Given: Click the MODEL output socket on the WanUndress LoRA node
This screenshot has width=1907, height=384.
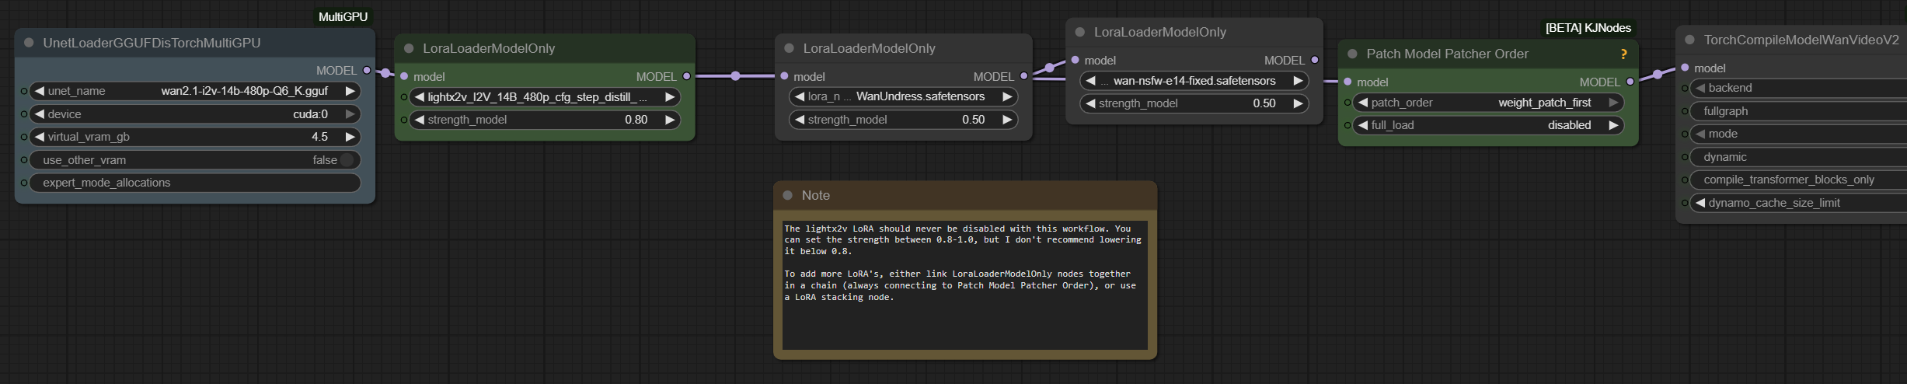Looking at the screenshot, I should 1023,76.
